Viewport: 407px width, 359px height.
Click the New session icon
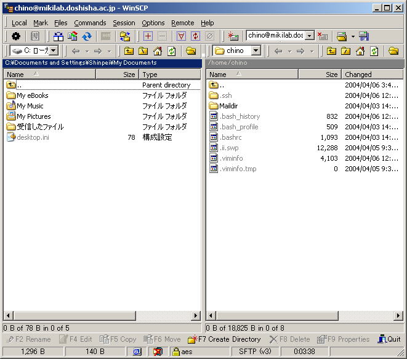233,36
